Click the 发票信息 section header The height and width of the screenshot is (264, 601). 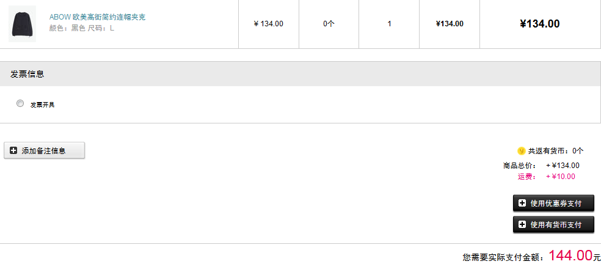[27, 74]
